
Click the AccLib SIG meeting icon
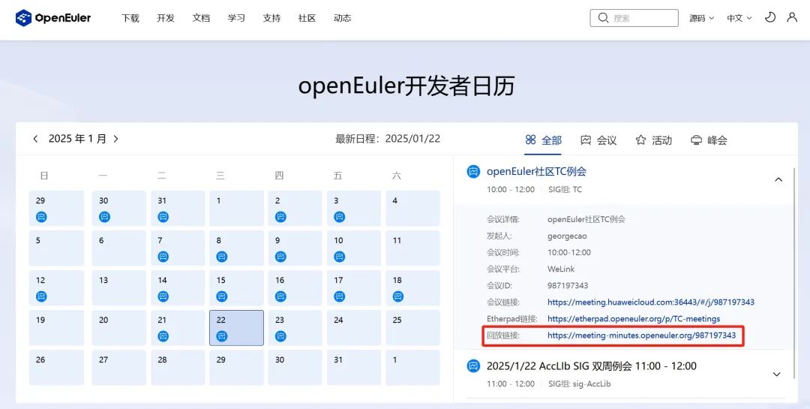(473, 366)
